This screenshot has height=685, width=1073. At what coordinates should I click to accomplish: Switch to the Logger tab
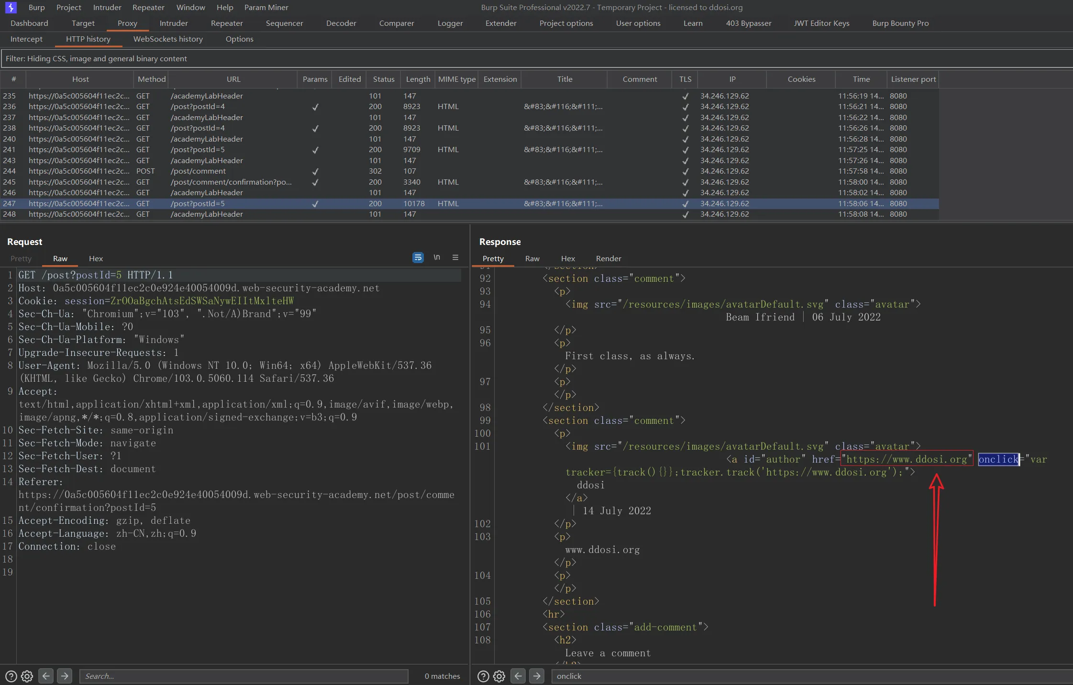pos(450,23)
